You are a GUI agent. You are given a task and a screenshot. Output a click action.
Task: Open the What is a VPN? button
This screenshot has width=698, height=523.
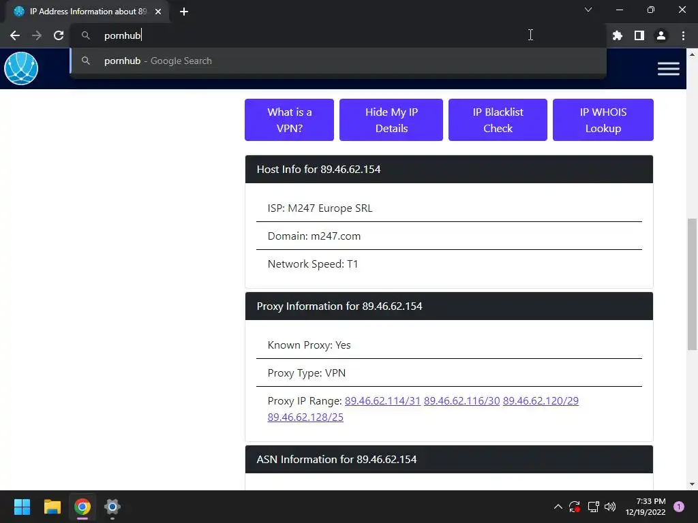(289, 120)
